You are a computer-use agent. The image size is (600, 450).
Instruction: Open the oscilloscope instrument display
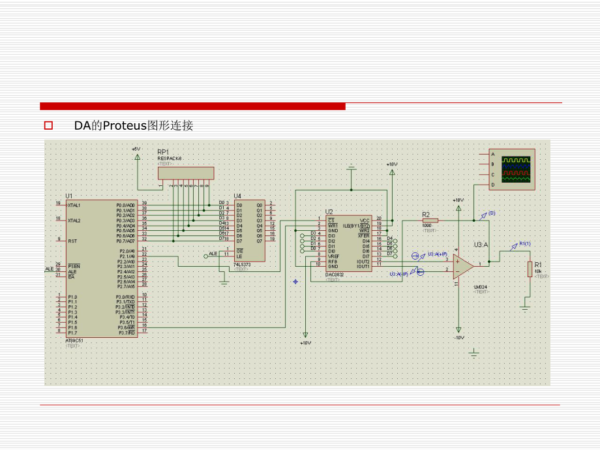coord(511,169)
